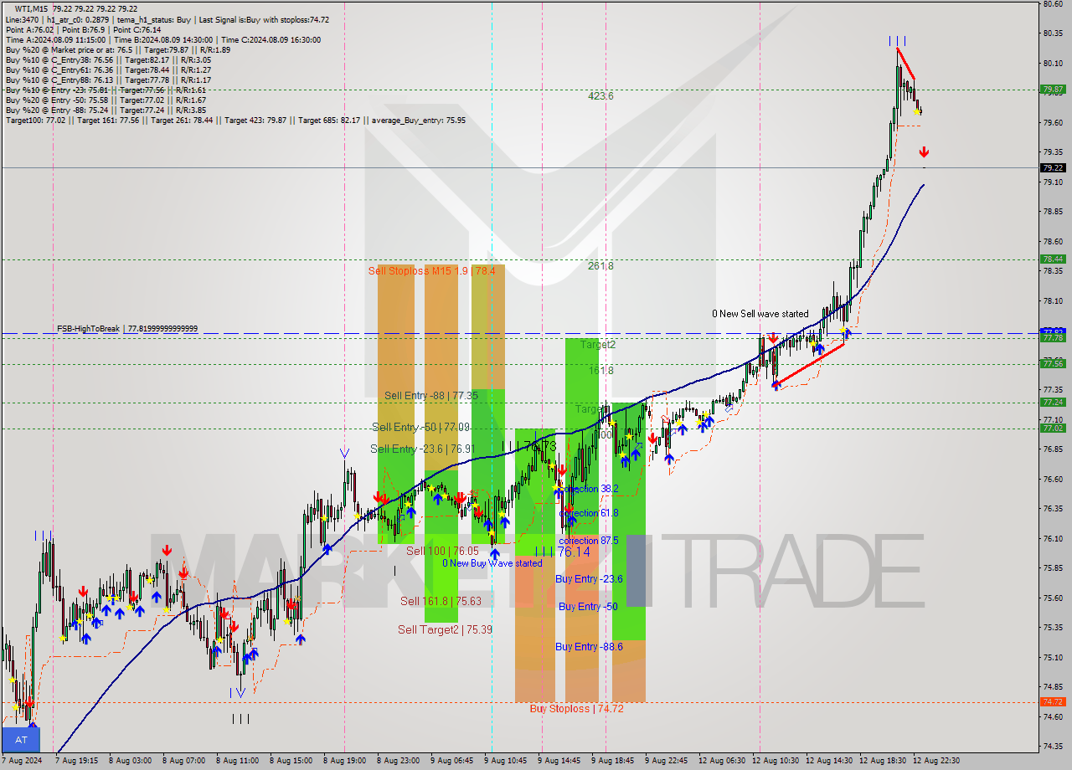Viewport: 1072px width, 770px height.
Task: Click the 'correction 38.2' label
Action: pyautogui.click(x=589, y=489)
